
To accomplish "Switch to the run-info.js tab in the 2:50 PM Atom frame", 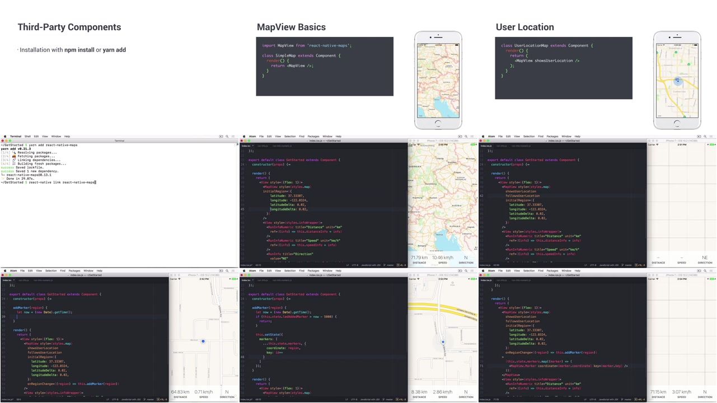I will click(x=263, y=146).
